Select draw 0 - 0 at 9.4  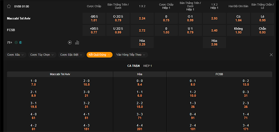140,83
